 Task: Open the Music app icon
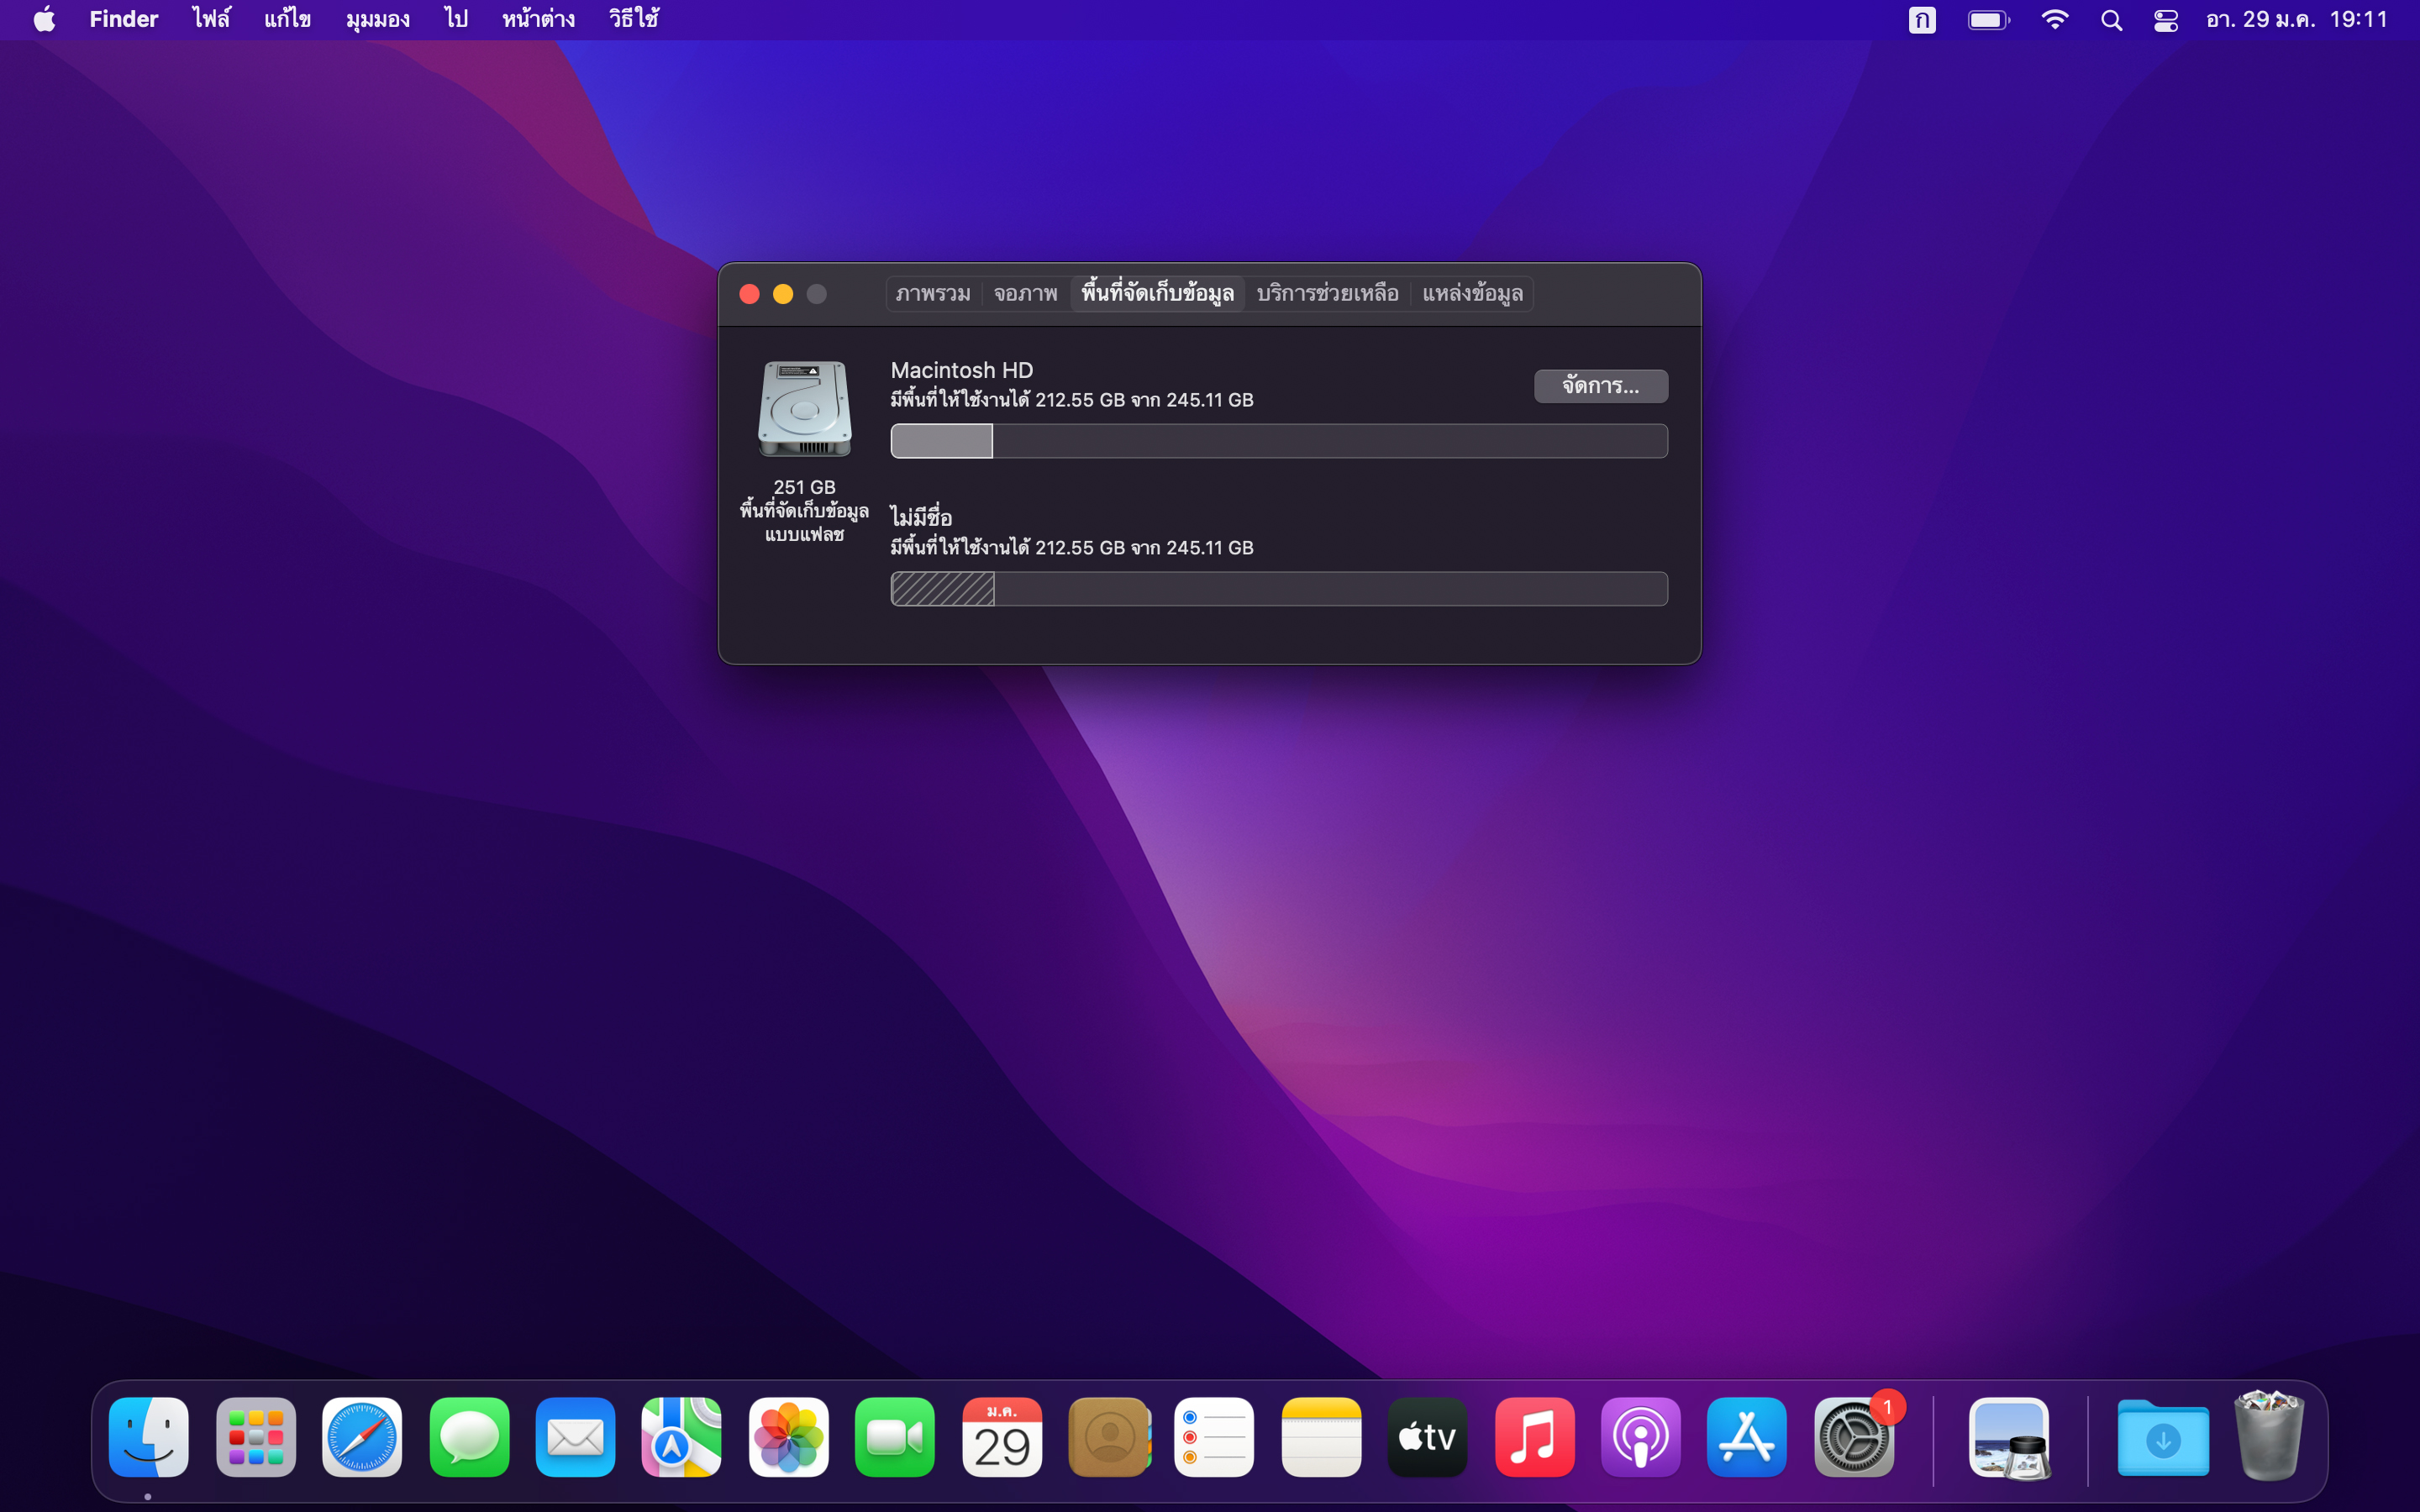coord(1534,1437)
